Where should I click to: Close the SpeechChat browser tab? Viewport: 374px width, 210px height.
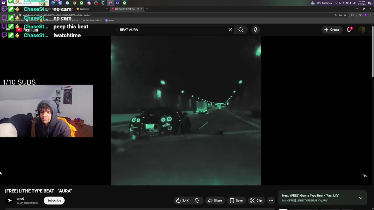pyautogui.click(x=107, y=9)
